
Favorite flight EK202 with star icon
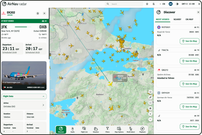pos(38,13)
